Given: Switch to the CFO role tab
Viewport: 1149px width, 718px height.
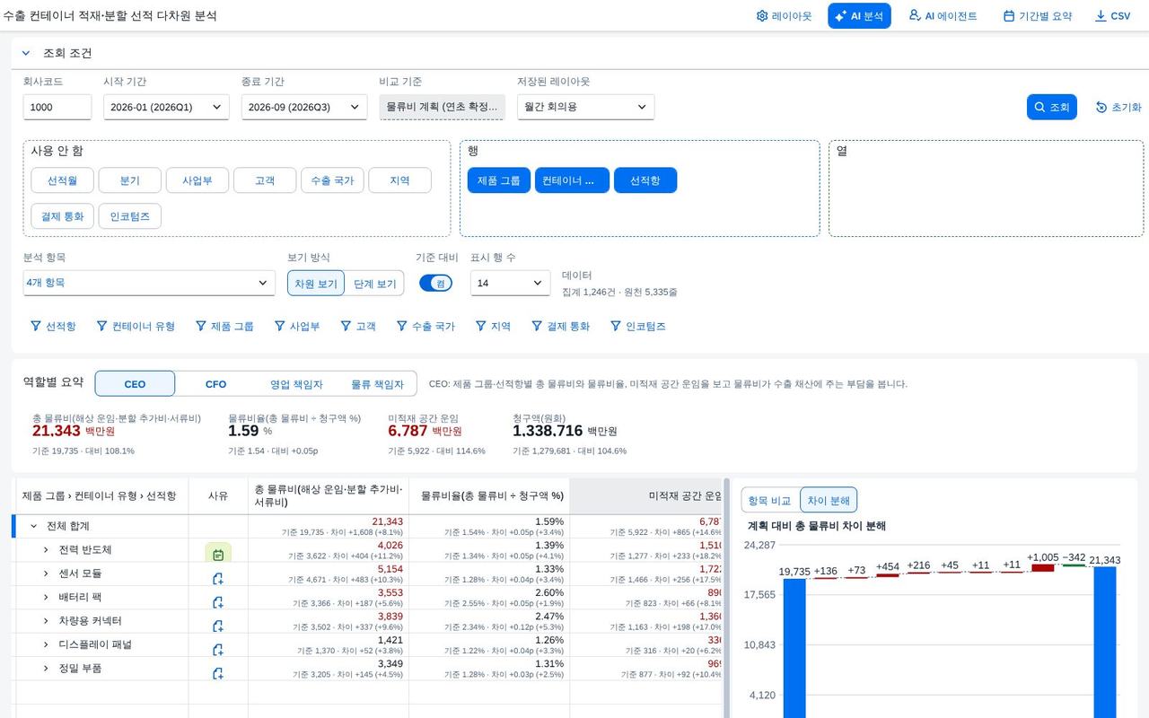Looking at the screenshot, I should coord(216,384).
